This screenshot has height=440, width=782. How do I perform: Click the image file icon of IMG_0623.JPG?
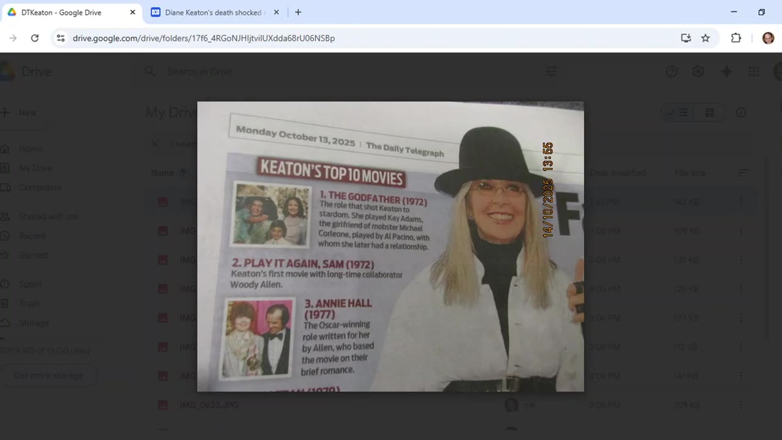point(163,405)
